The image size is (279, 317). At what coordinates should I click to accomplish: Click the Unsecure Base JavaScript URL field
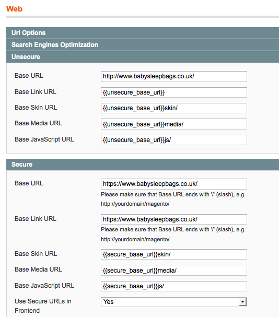pos(174,140)
